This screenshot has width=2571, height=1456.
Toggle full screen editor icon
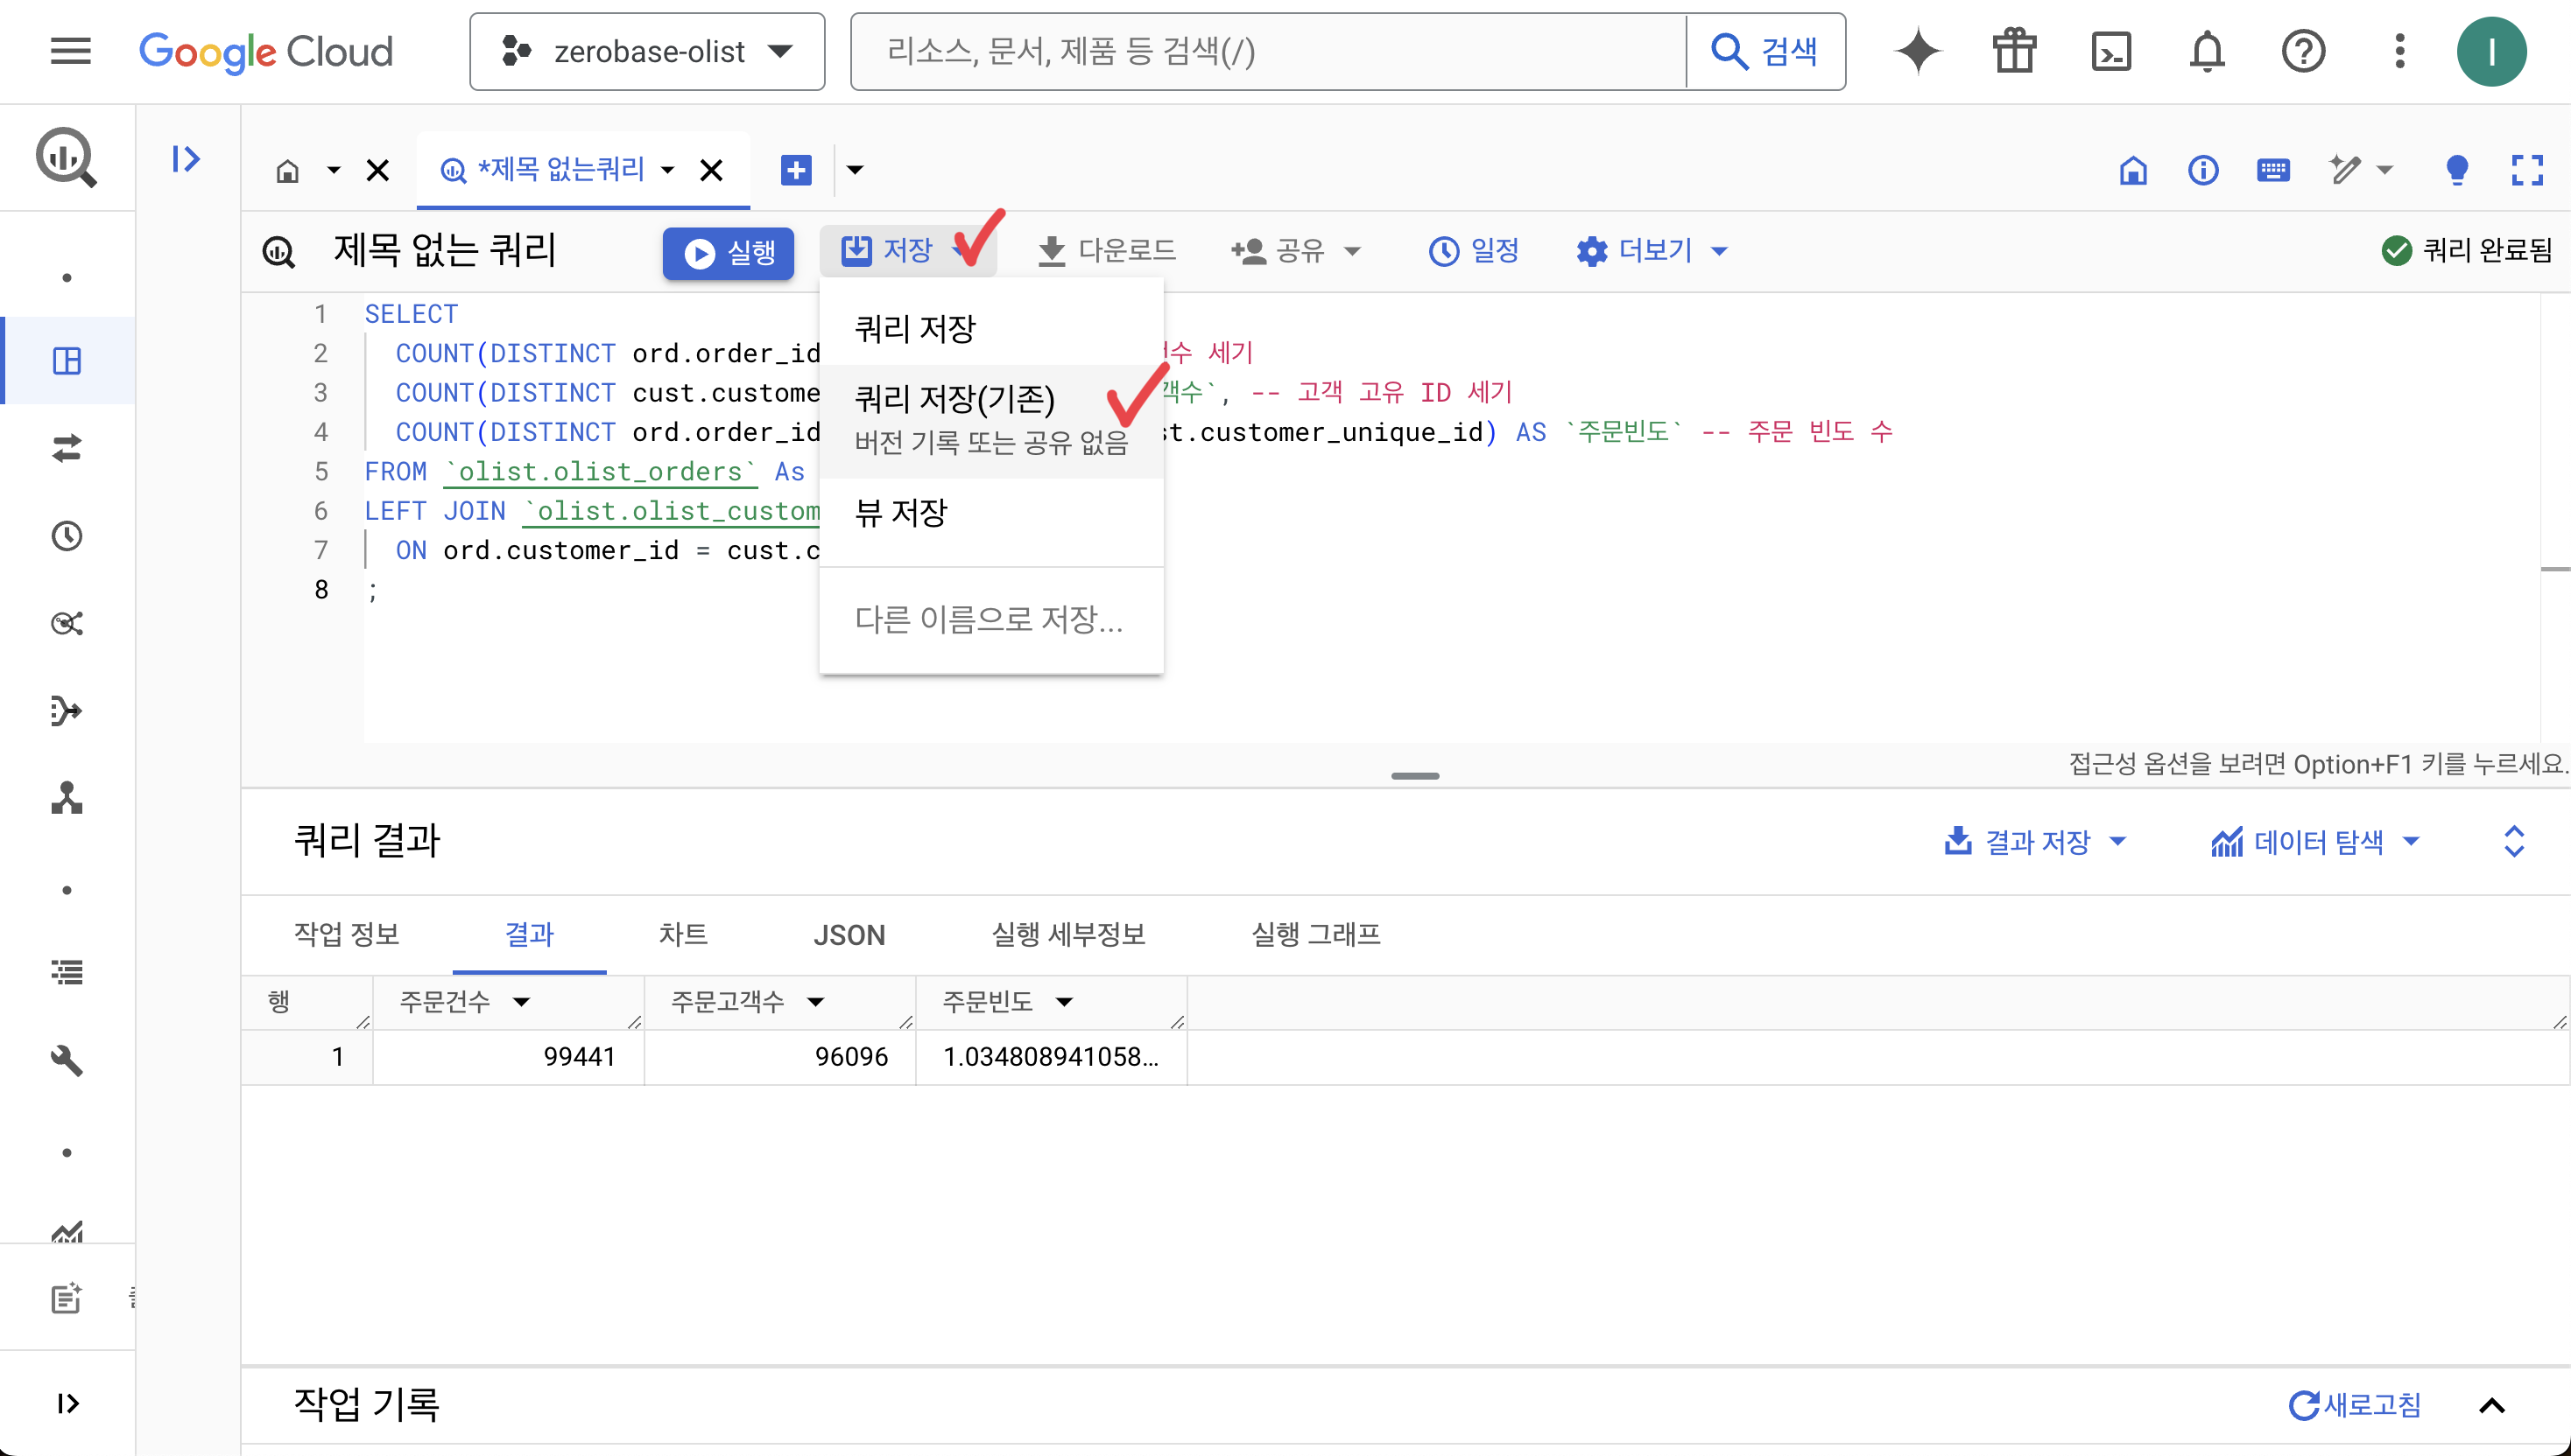coord(2527,170)
